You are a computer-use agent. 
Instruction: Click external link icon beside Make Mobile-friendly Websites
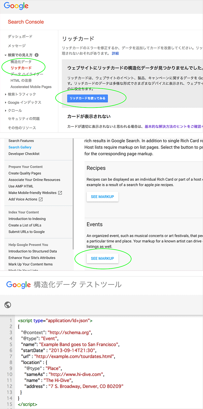(x=60, y=193)
